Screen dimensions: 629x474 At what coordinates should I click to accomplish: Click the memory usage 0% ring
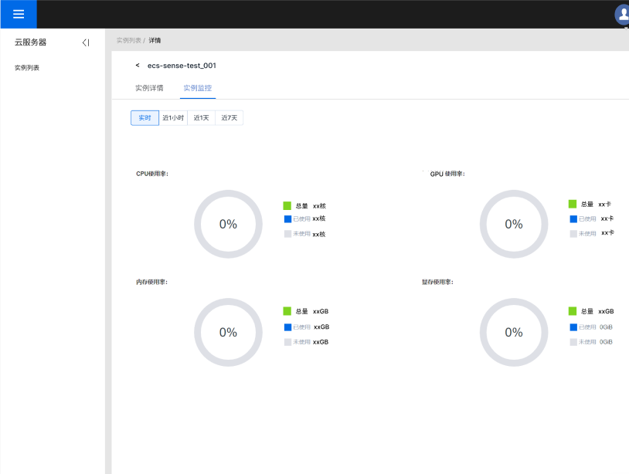click(x=228, y=332)
